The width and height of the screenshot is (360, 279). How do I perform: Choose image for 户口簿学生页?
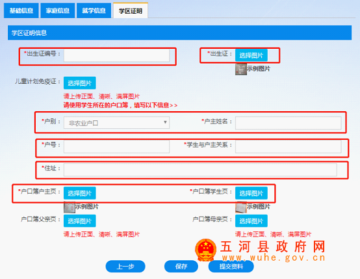pyautogui.click(x=251, y=193)
